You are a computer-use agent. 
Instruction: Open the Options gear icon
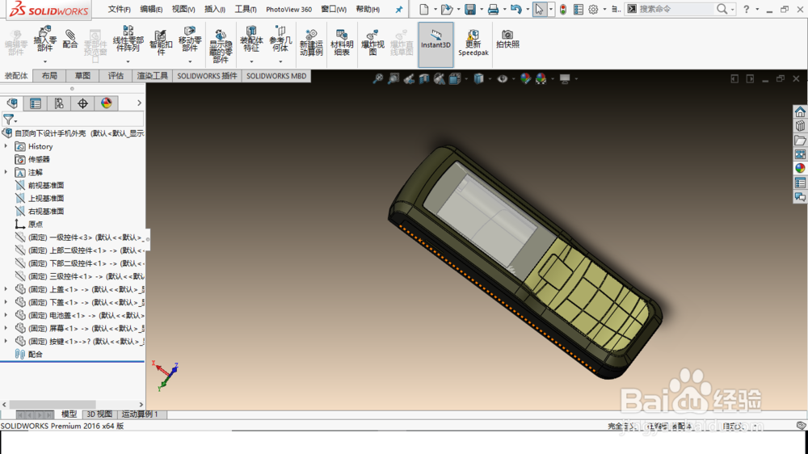593,9
